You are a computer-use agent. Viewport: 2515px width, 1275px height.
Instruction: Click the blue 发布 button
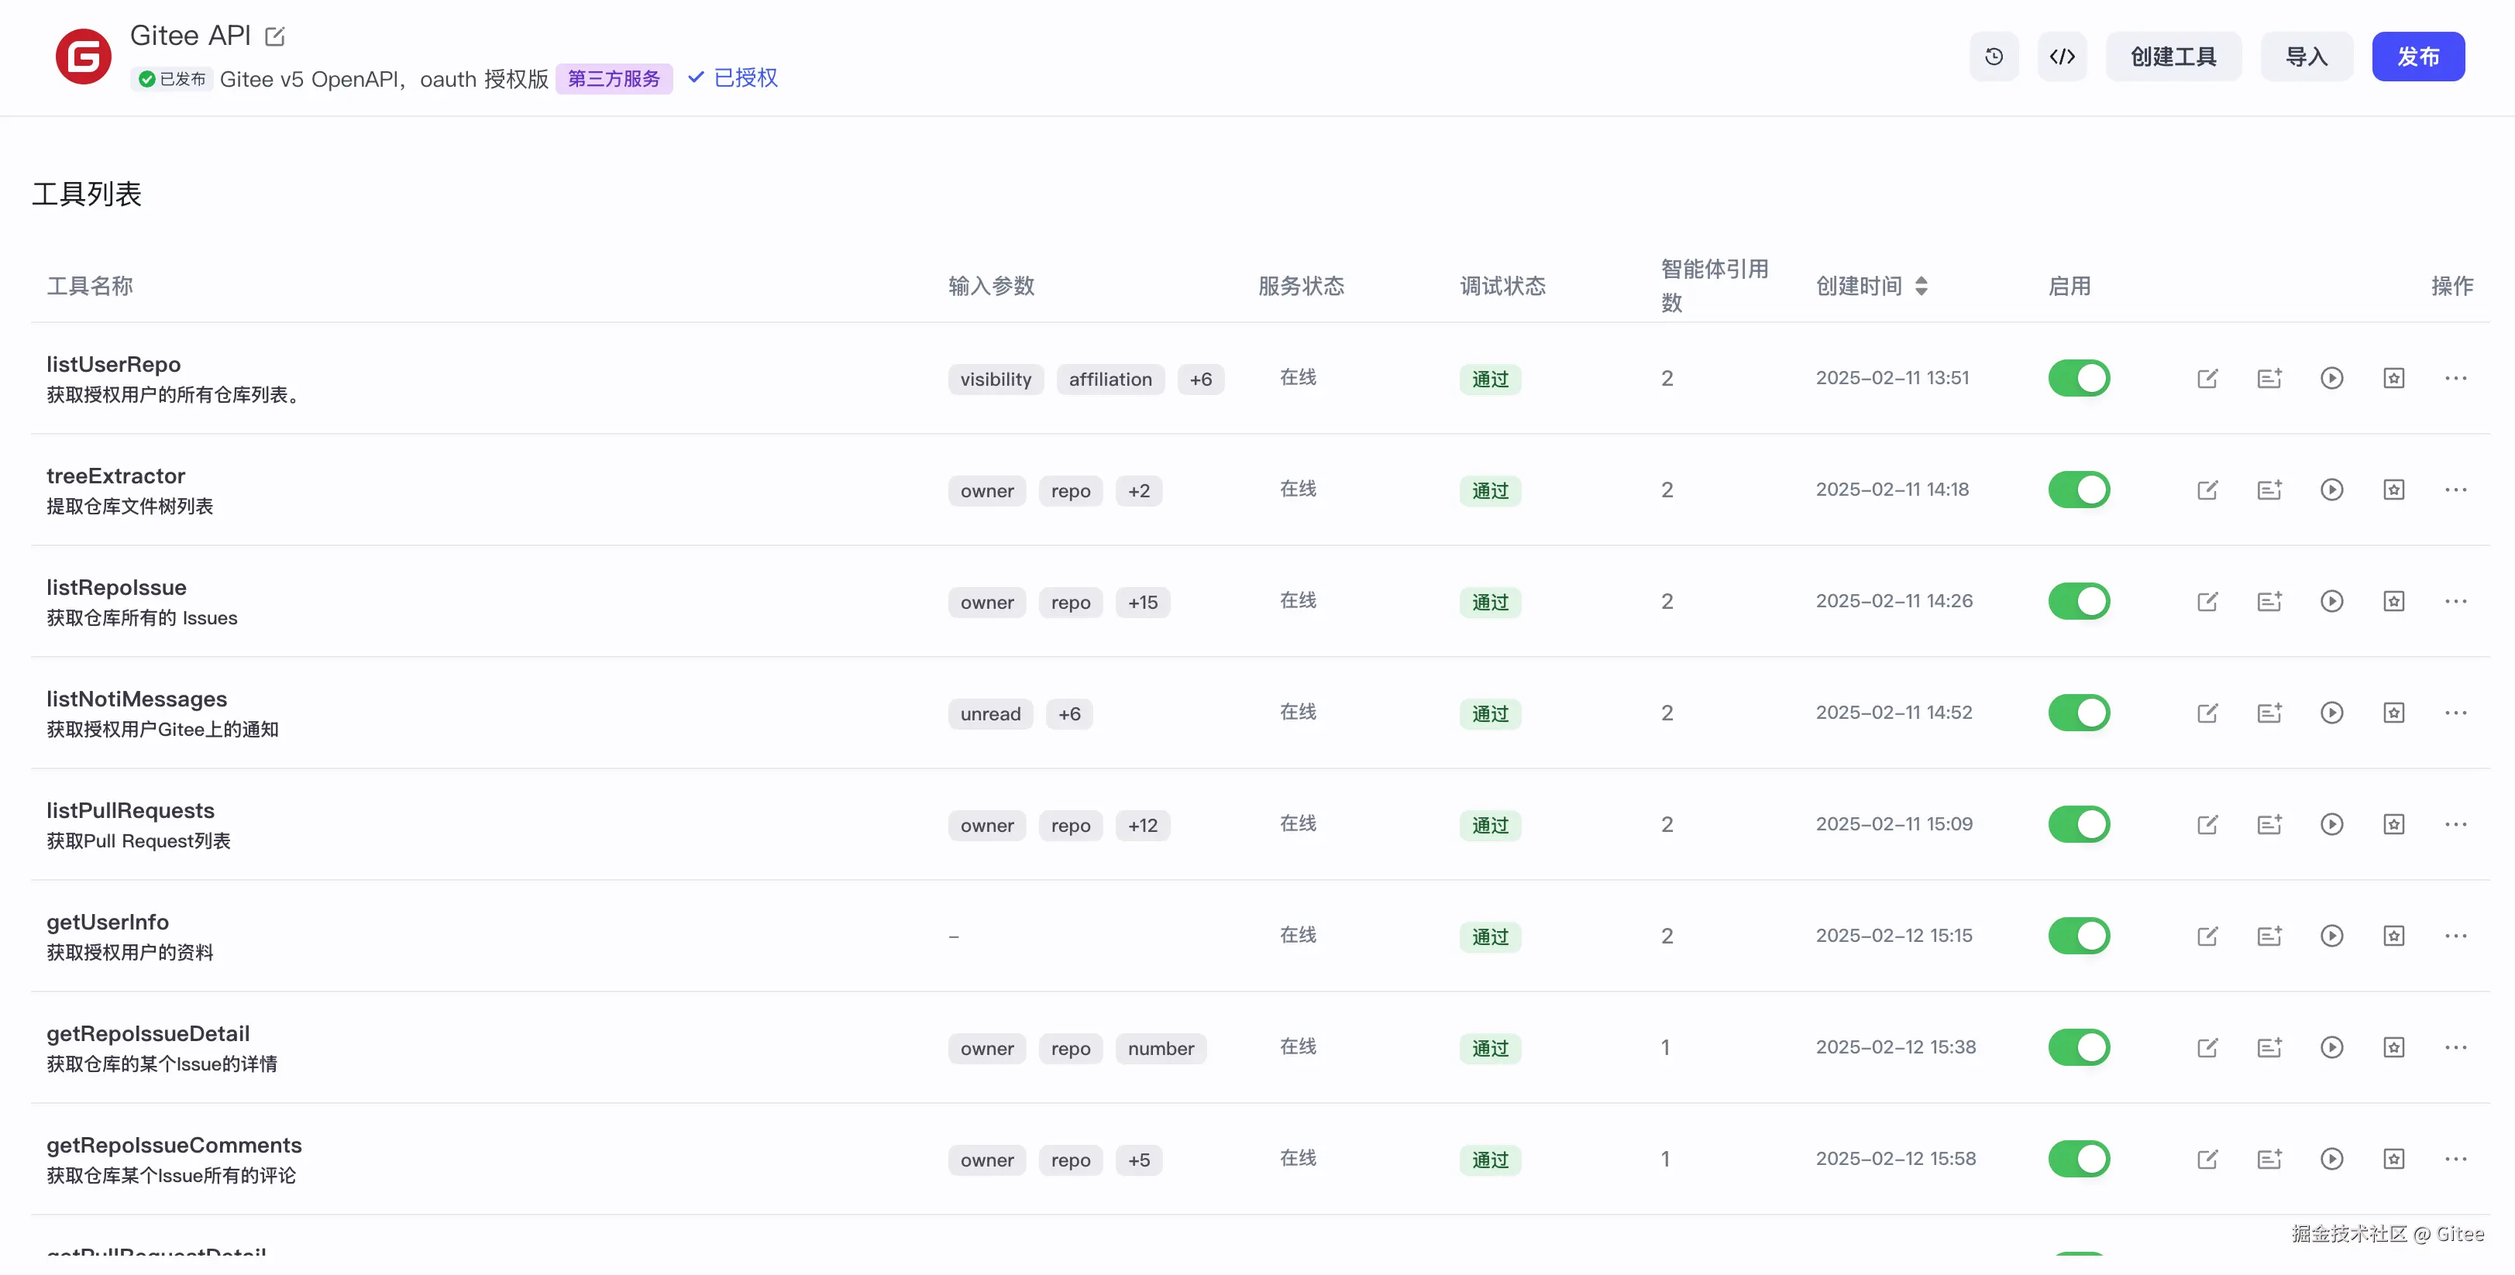(2417, 57)
